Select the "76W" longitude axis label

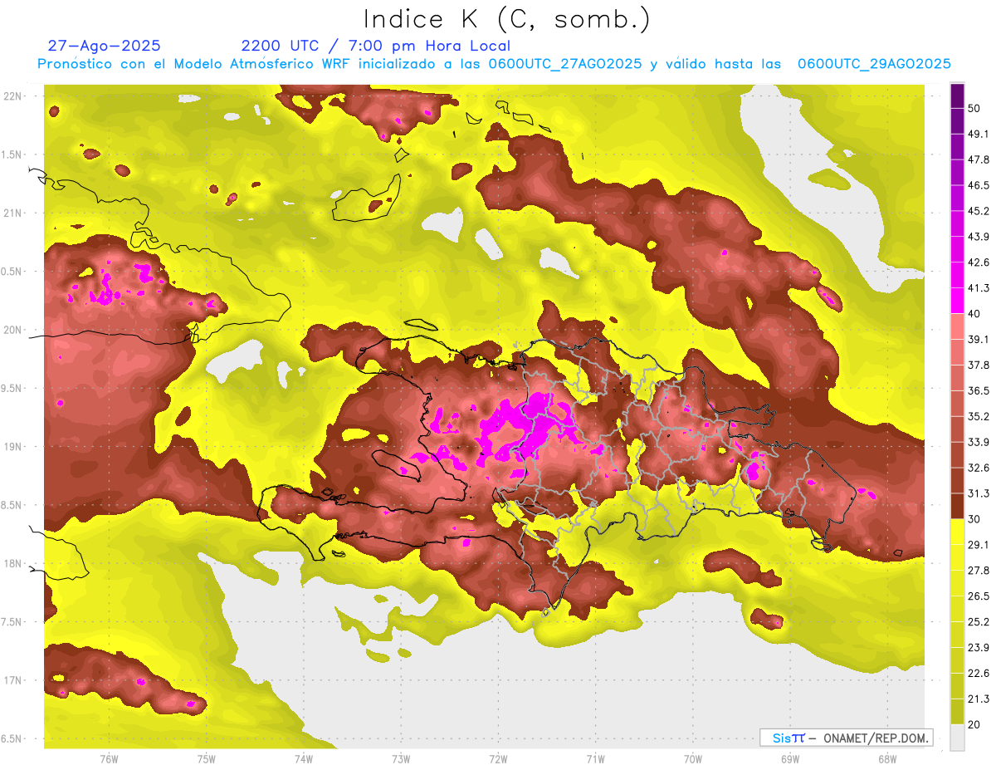pyautogui.click(x=109, y=758)
